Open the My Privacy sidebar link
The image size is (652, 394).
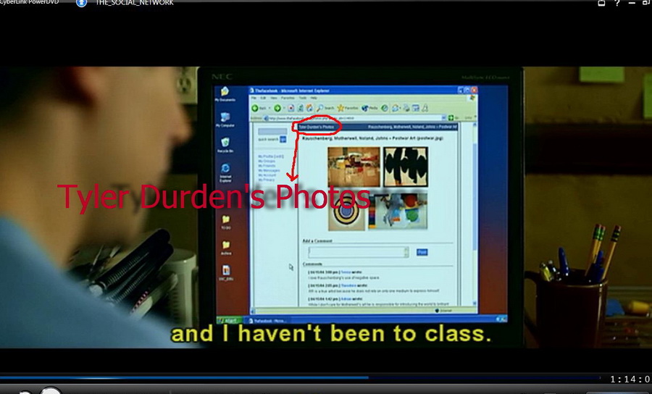tap(266, 180)
